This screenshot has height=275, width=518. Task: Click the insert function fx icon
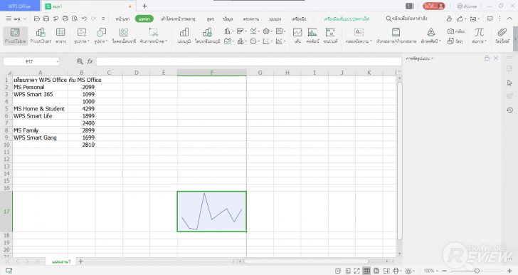coord(90,61)
